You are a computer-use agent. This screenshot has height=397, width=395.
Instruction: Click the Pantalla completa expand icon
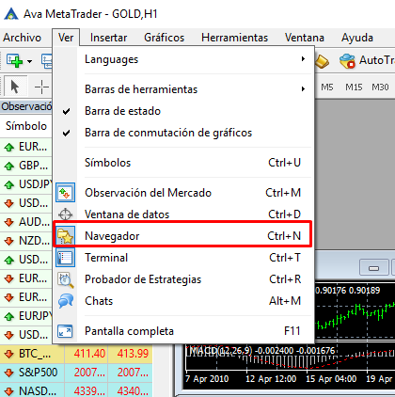(65, 331)
